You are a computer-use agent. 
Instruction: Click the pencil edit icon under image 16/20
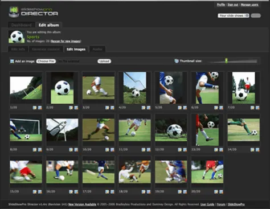[71, 192]
